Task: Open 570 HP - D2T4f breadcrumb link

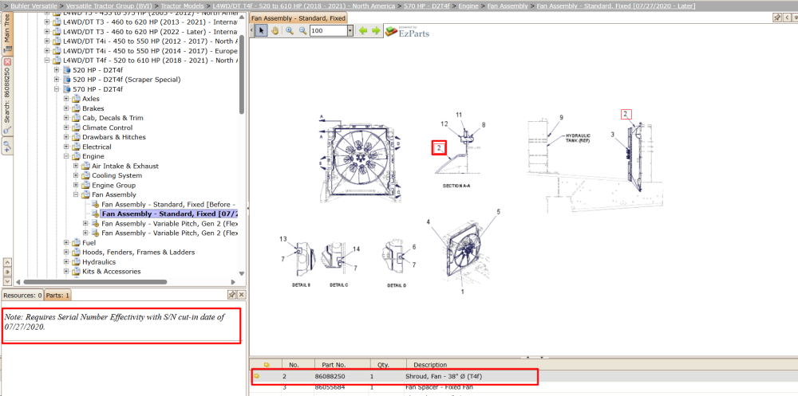Action: pyautogui.click(x=426, y=6)
